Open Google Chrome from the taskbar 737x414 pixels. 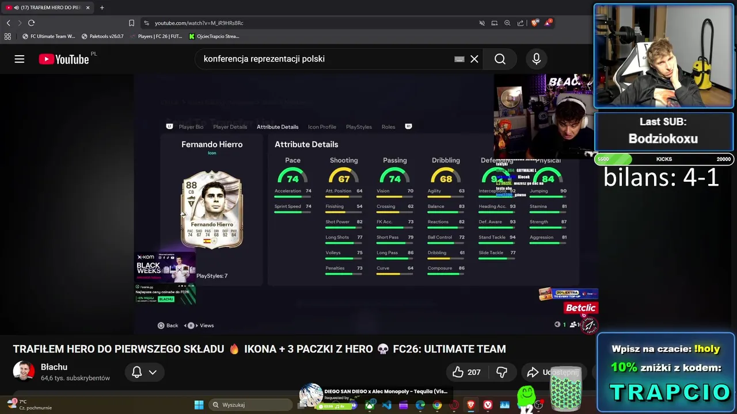coord(437,405)
